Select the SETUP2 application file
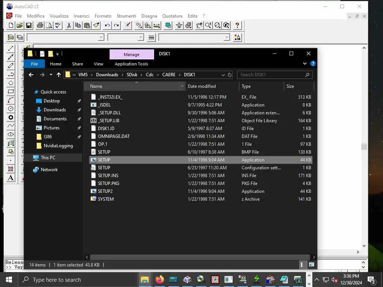This screenshot has width=383, height=287. pos(105,191)
